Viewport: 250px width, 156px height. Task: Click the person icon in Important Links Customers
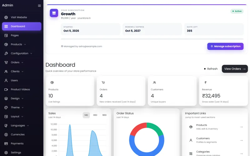[191, 140]
